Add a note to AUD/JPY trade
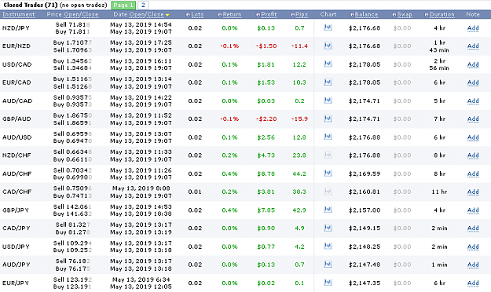The height and width of the screenshot is (292, 491). pos(473,265)
